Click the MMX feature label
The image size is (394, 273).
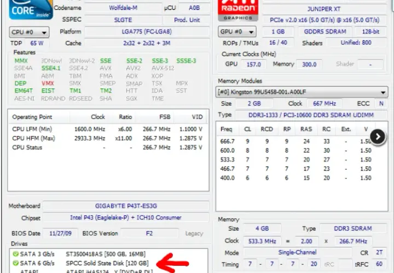[x=21, y=61]
